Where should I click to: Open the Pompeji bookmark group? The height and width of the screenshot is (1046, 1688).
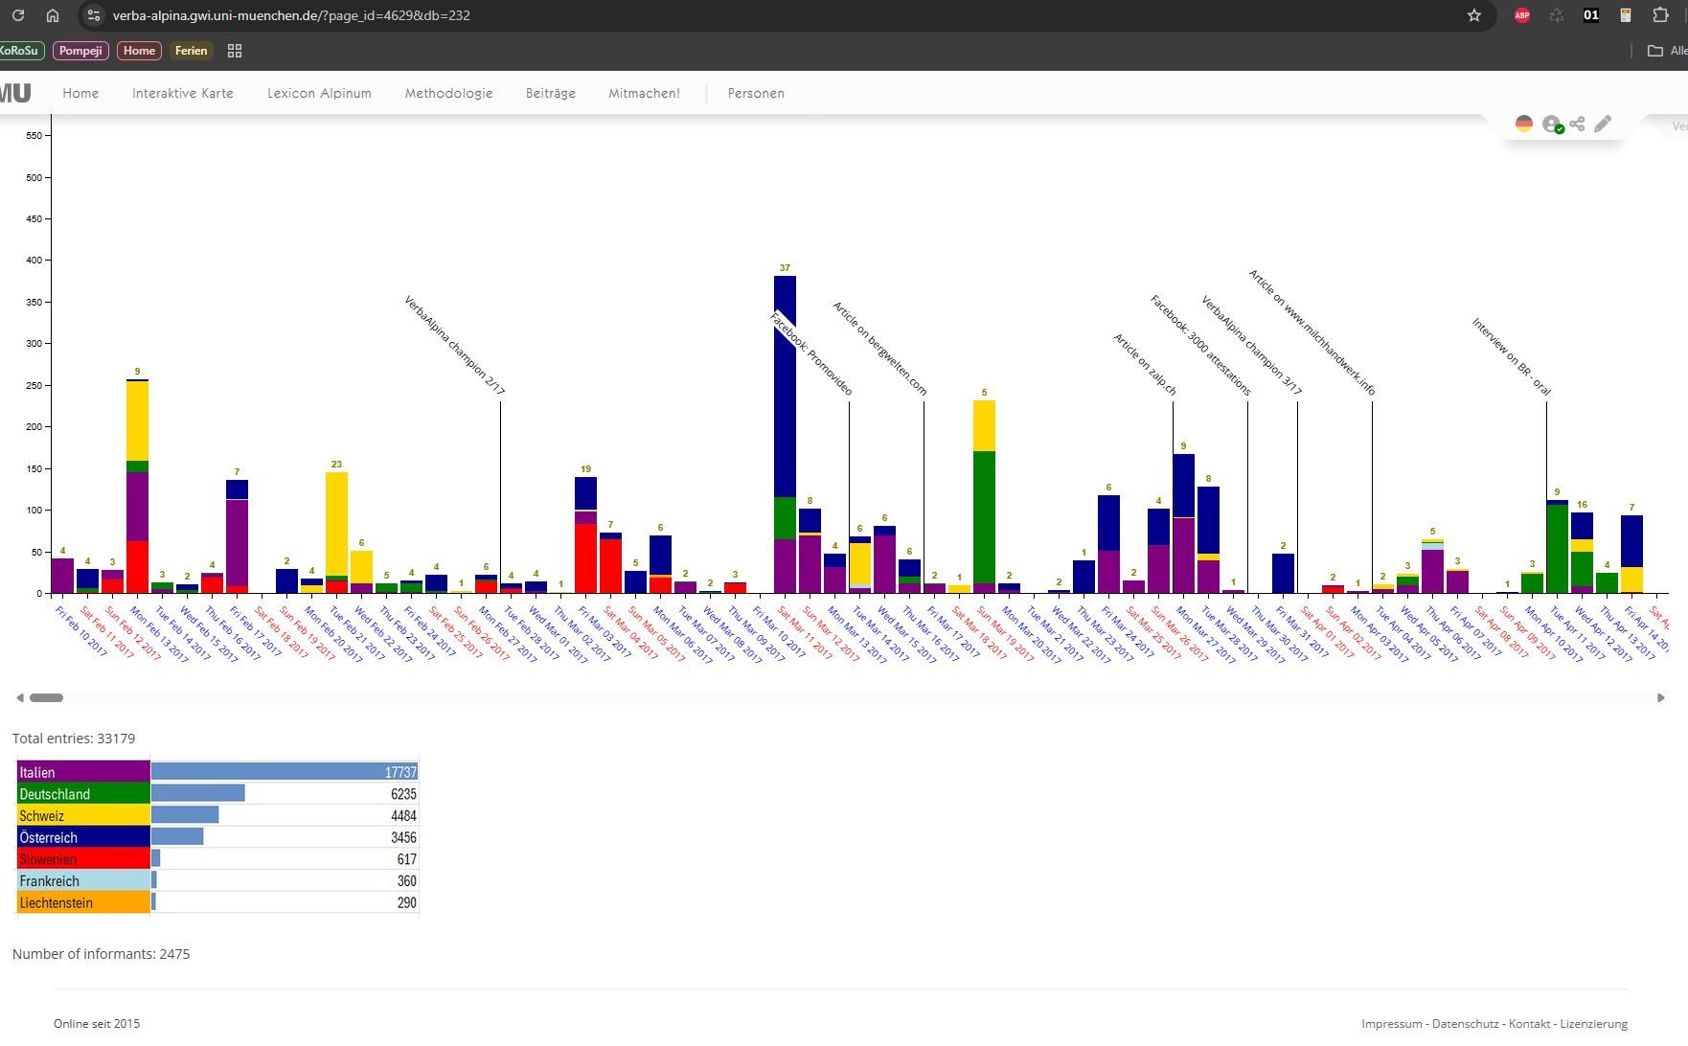point(80,51)
